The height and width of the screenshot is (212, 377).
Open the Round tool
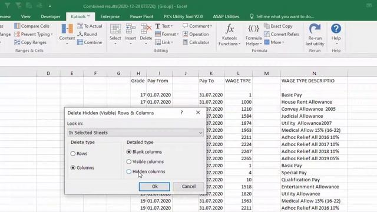(x=87, y=34)
